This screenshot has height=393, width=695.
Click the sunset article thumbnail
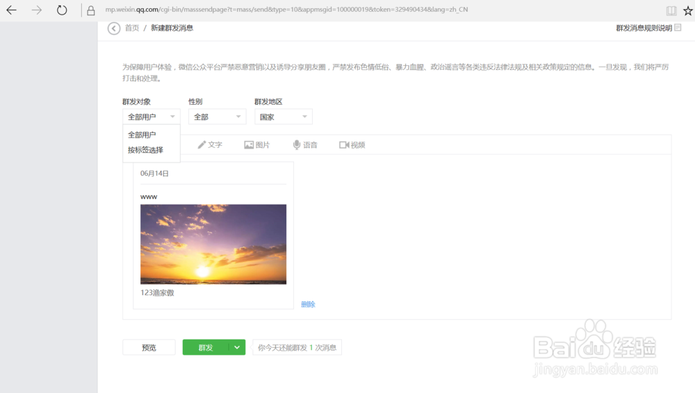(213, 244)
